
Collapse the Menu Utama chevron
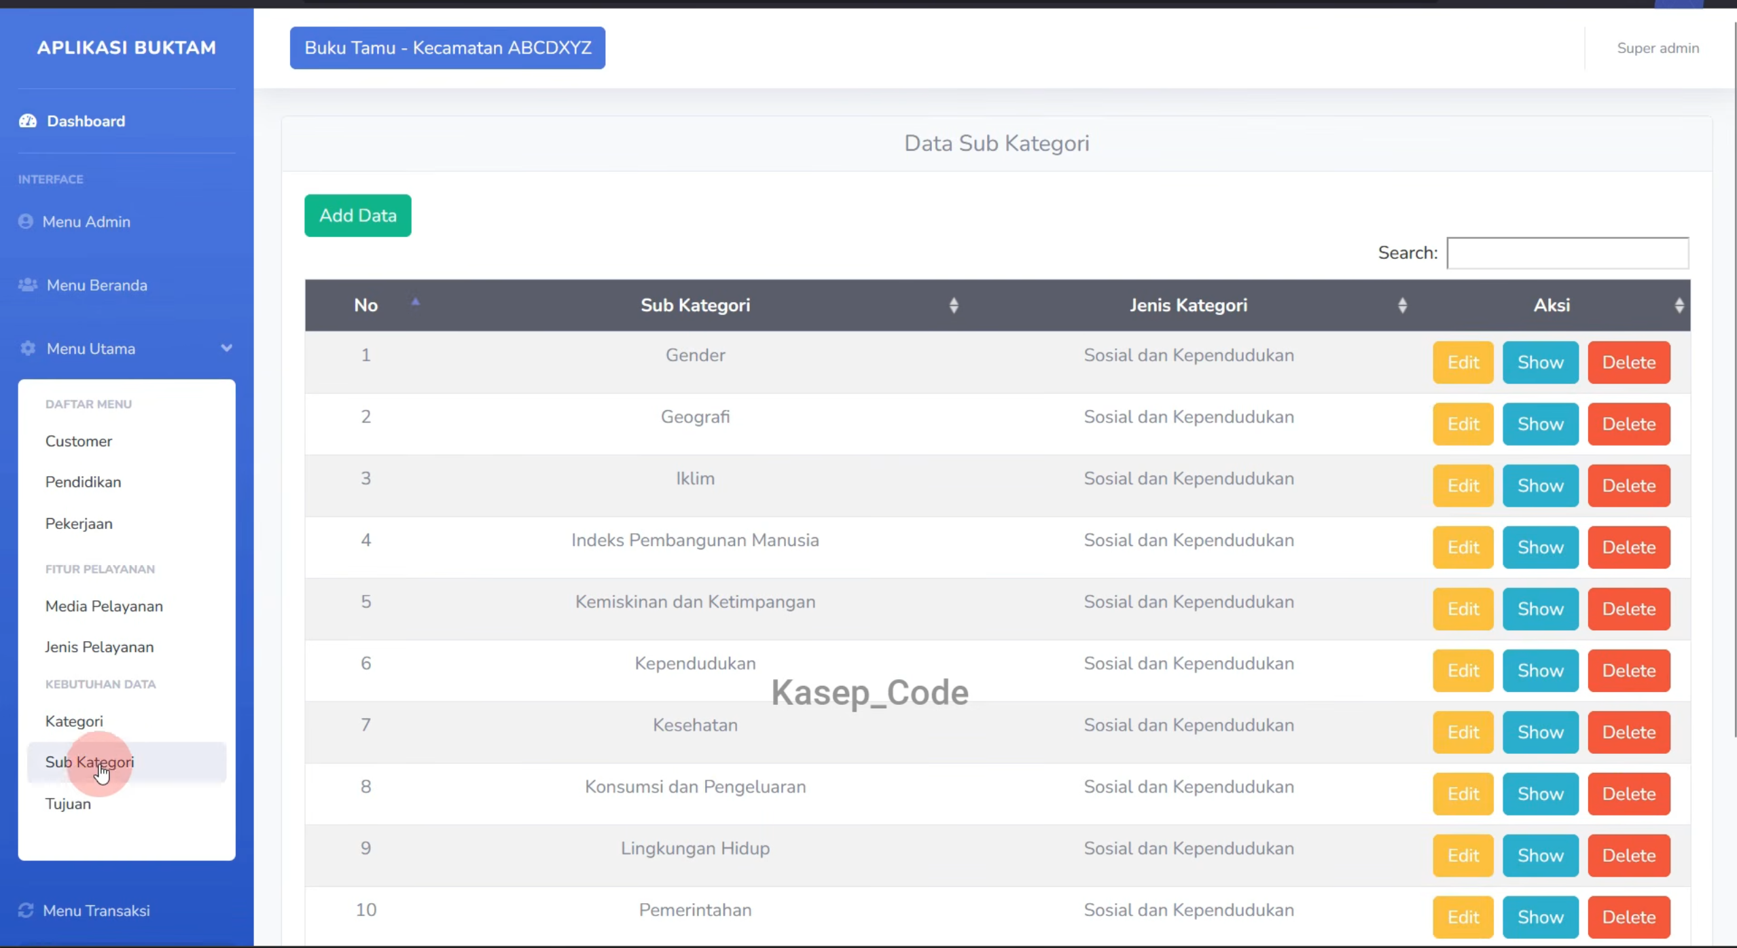coord(226,348)
